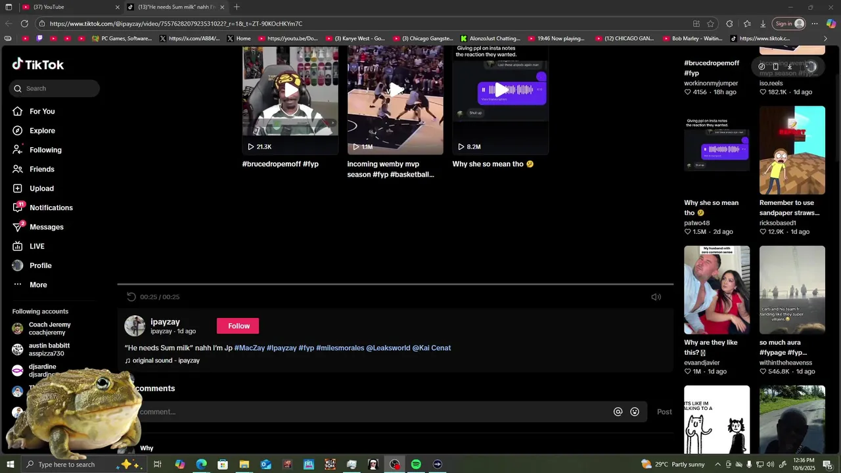Click the TikTok logo

coord(38,64)
